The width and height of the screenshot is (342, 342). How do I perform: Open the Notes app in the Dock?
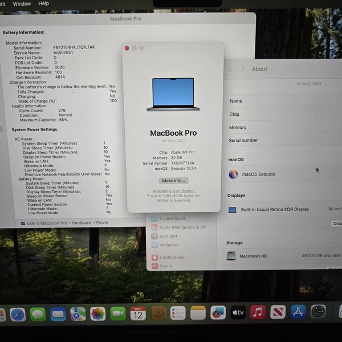[198, 313]
